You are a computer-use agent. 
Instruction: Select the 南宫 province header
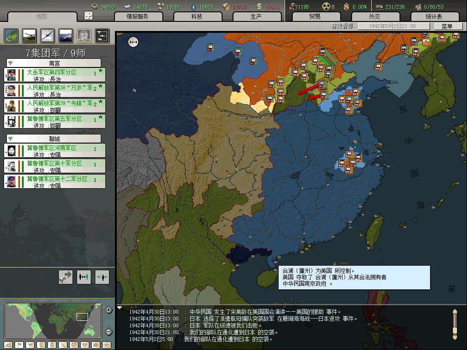[x=54, y=63]
